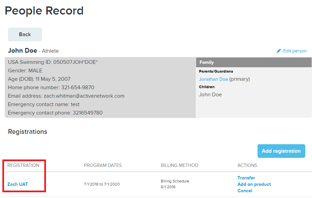
Task: Open the Zach UAT registration
Action: [x=18, y=184]
